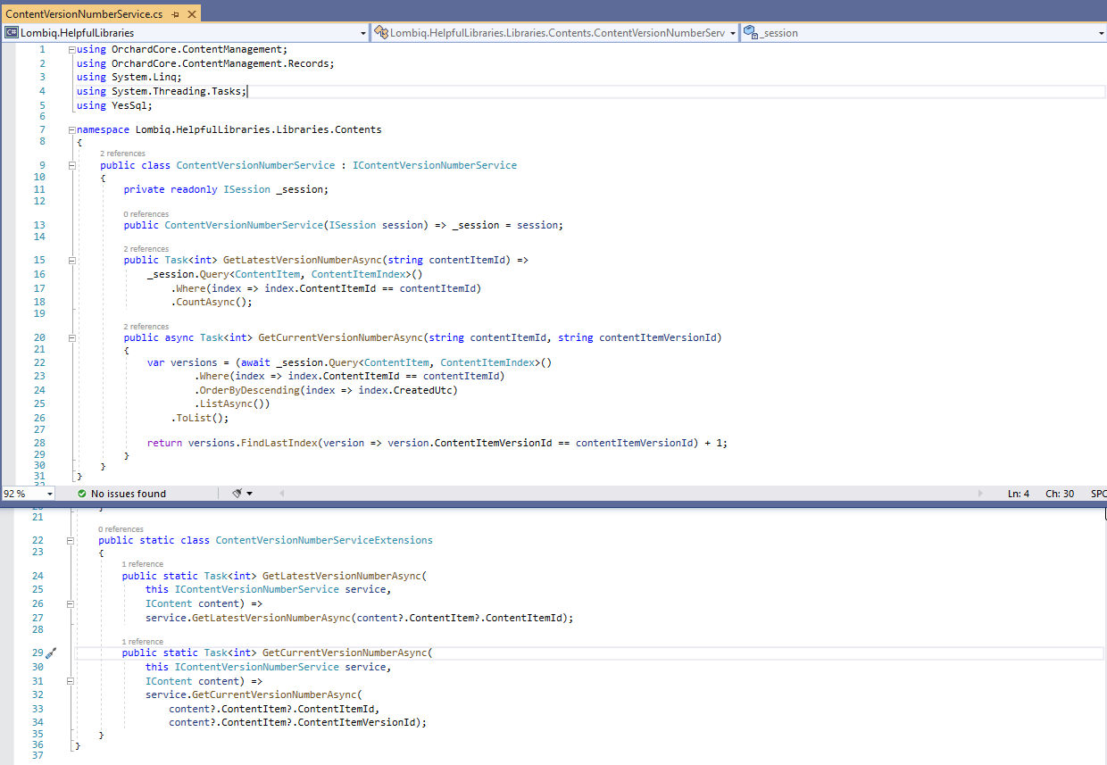Image resolution: width=1107 pixels, height=765 pixels.
Task: Open the _session members dropdown
Action: tap(1101, 33)
